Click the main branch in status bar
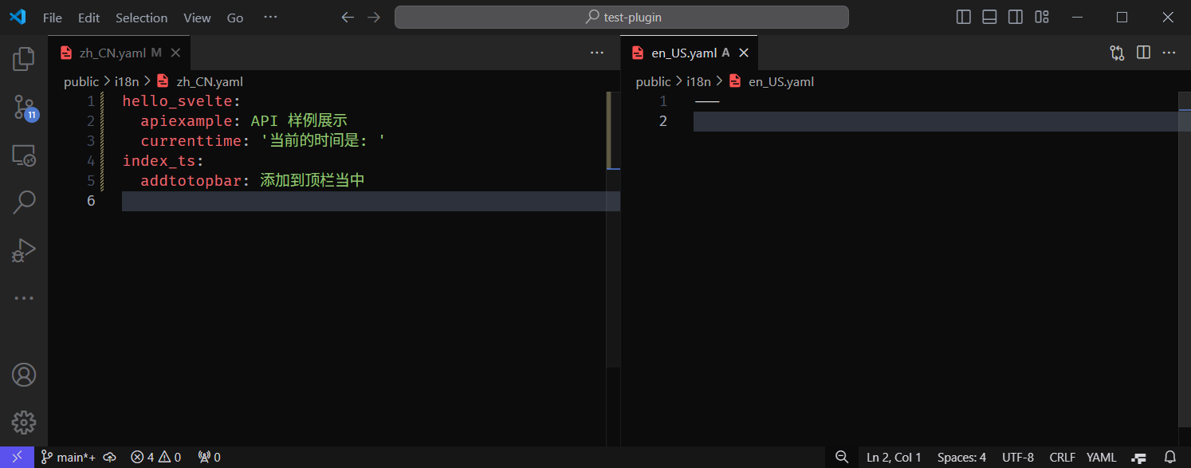 pyautogui.click(x=69, y=457)
